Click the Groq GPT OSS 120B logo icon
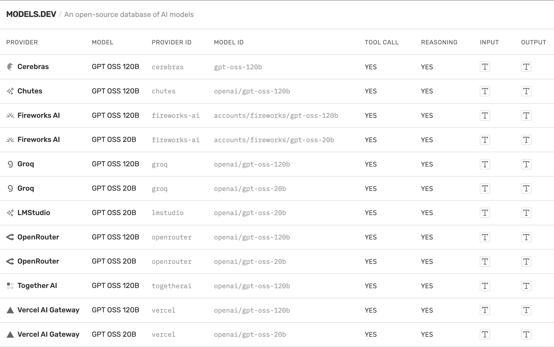The image size is (554, 347). [10, 164]
